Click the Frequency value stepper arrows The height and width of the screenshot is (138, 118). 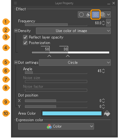tap(103, 23)
